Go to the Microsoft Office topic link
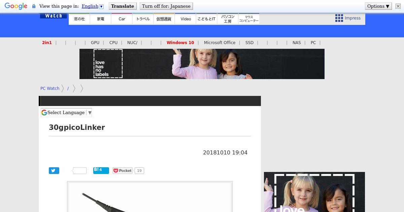This screenshot has height=212, width=404. tap(220, 43)
